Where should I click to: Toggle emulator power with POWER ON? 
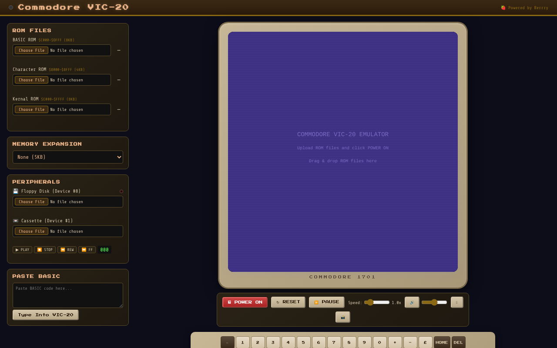245,302
